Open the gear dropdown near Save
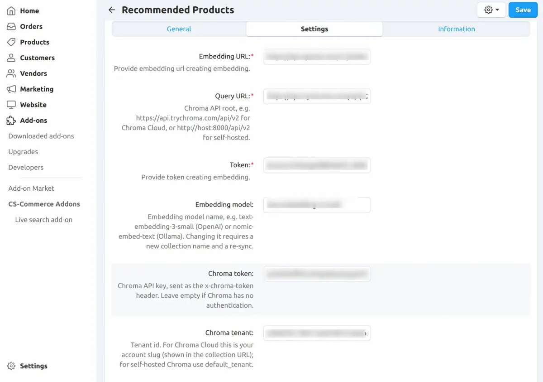The width and height of the screenshot is (543, 382). click(491, 10)
